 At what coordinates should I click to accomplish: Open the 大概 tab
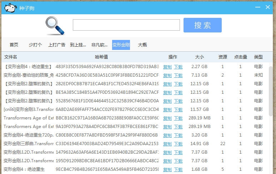[142, 45]
